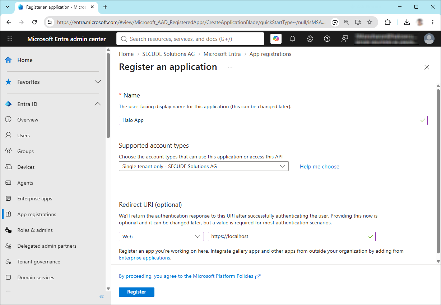This screenshot has width=441, height=305.
Task: Open the Web platform type dropdown
Action: pos(161,237)
